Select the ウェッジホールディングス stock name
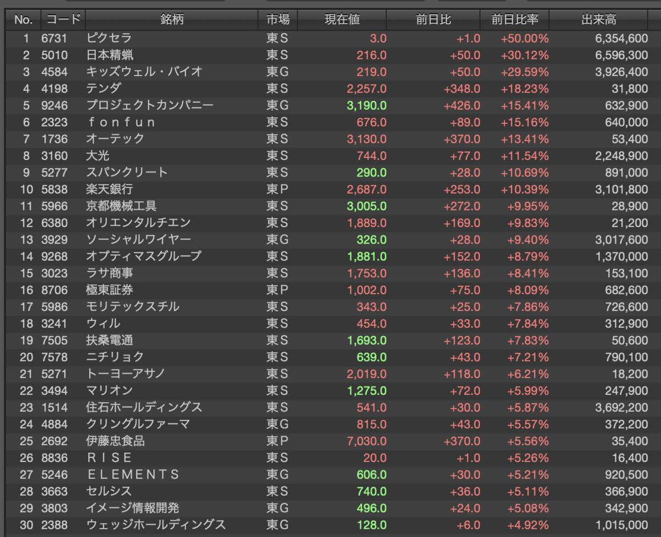The image size is (661, 537). pyautogui.click(x=156, y=524)
